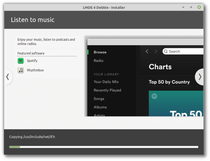Click the Enjoy your music description text

coord(46,41)
